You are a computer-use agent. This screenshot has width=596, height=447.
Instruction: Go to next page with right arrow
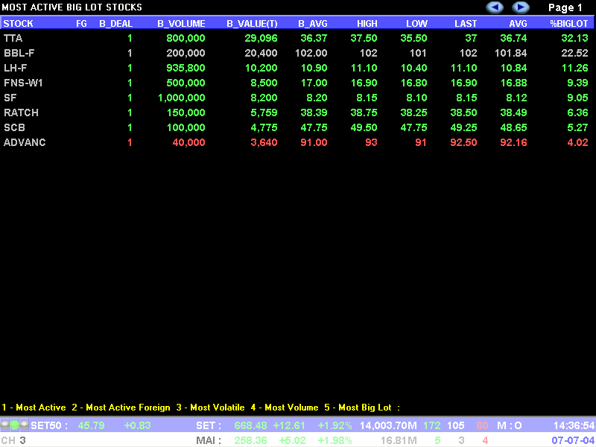click(521, 7)
